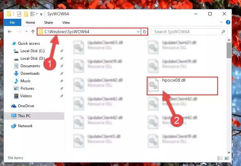241x166 pixels.
Task: Unpin Downloads via its pin icon
Action: [x=62, y=73]
